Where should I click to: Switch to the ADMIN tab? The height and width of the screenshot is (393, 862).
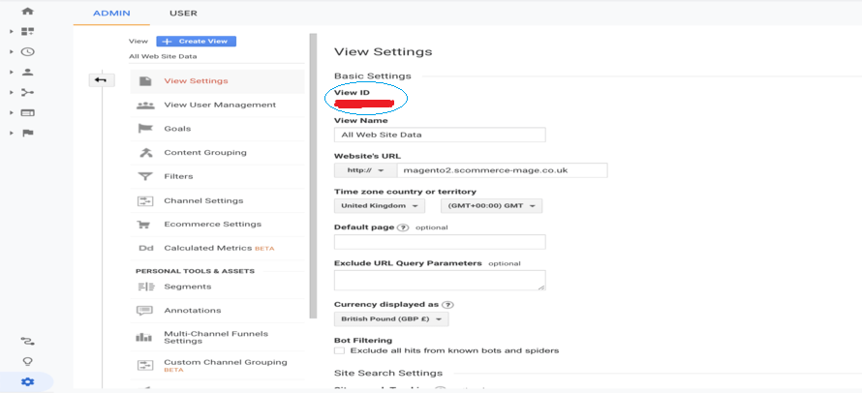click(x=111, y=14)
